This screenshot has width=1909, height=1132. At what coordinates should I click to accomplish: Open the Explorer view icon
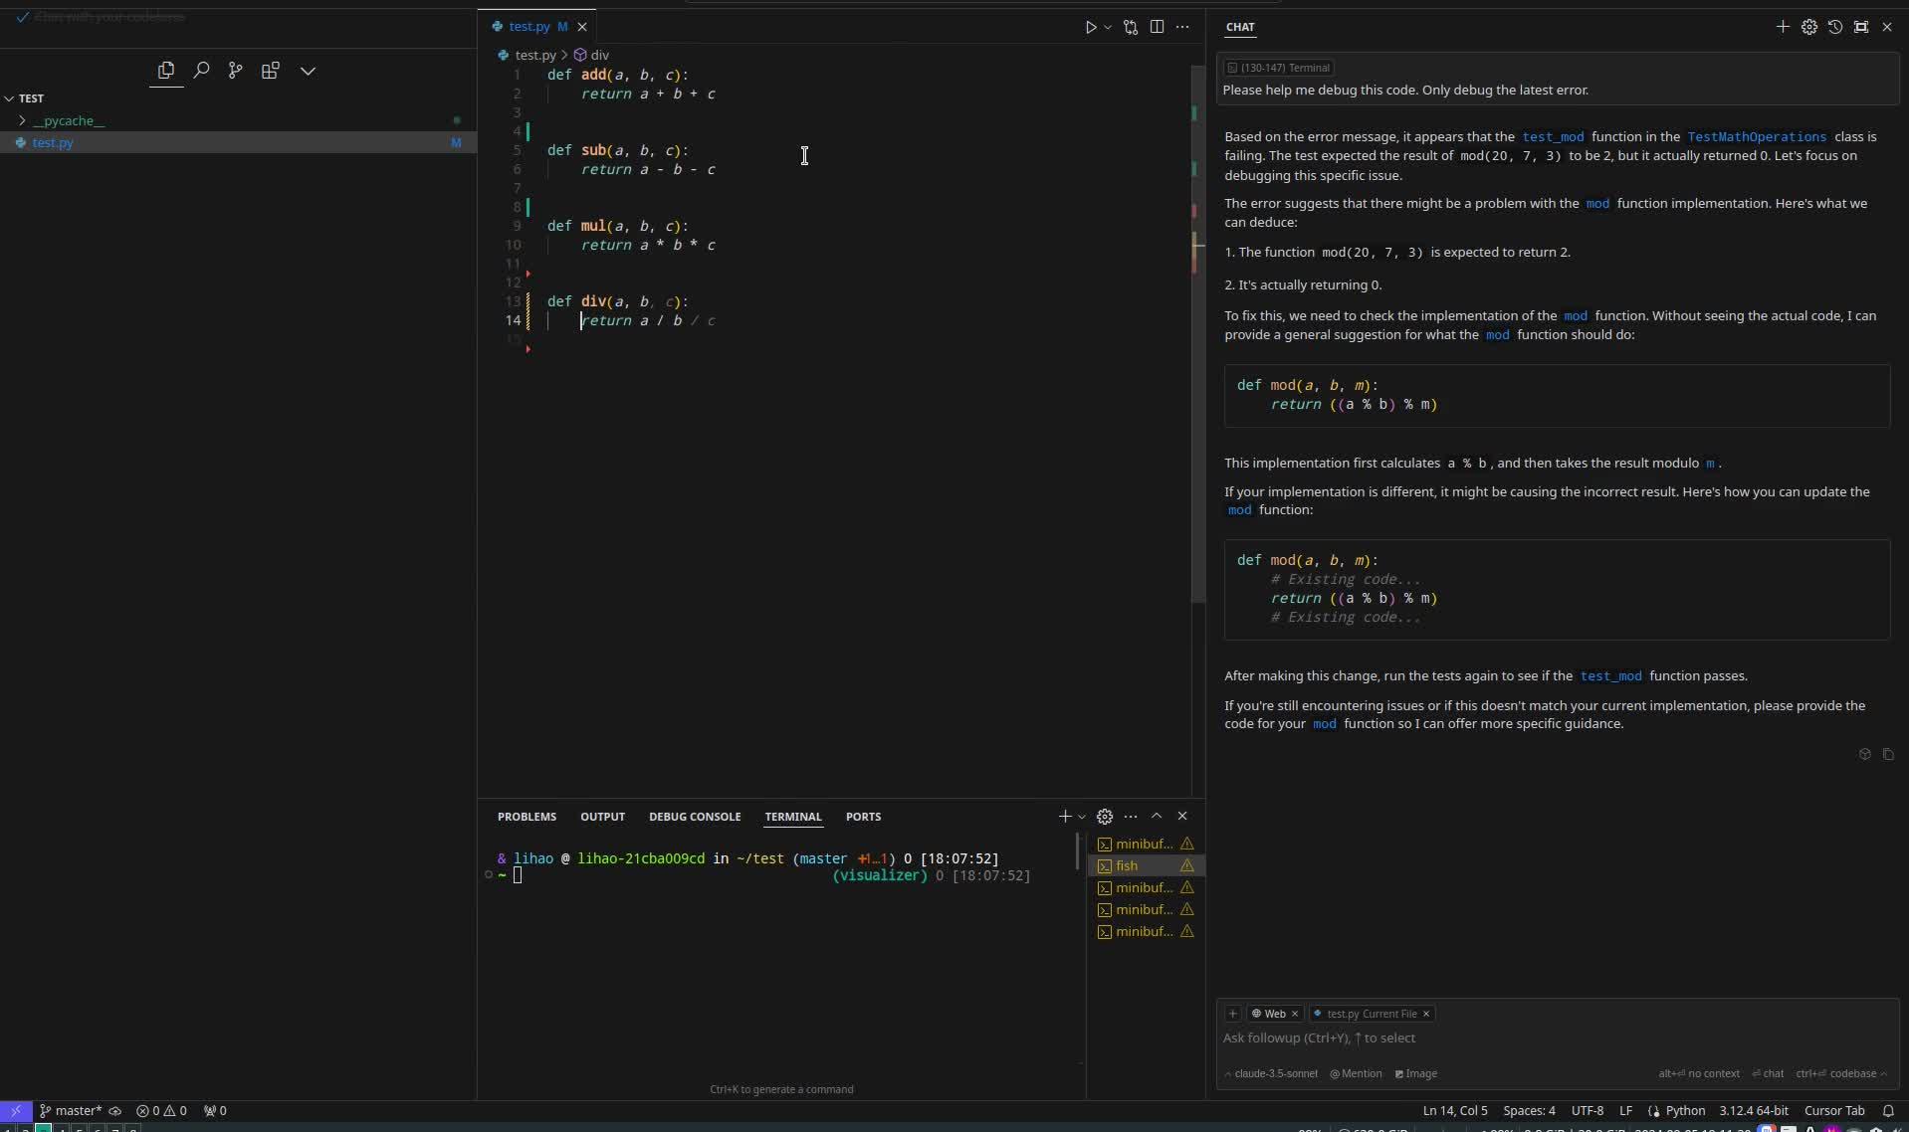click(166, 71)
